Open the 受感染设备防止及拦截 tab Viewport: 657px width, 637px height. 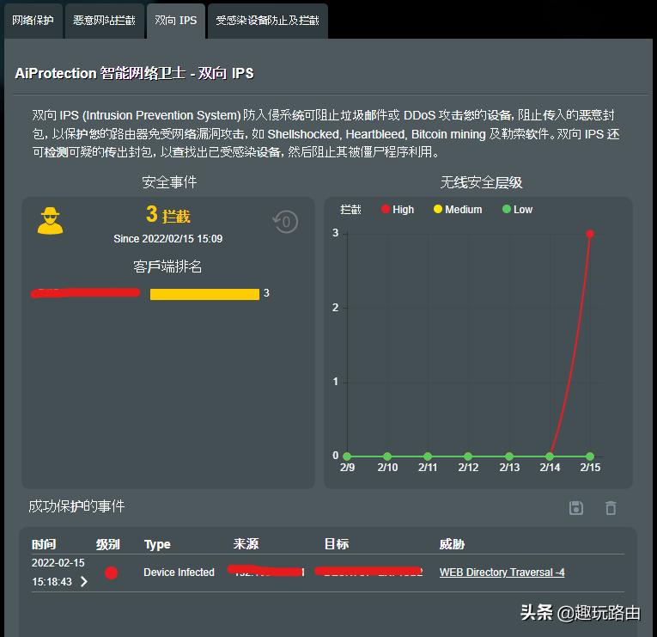pos(267,21)
